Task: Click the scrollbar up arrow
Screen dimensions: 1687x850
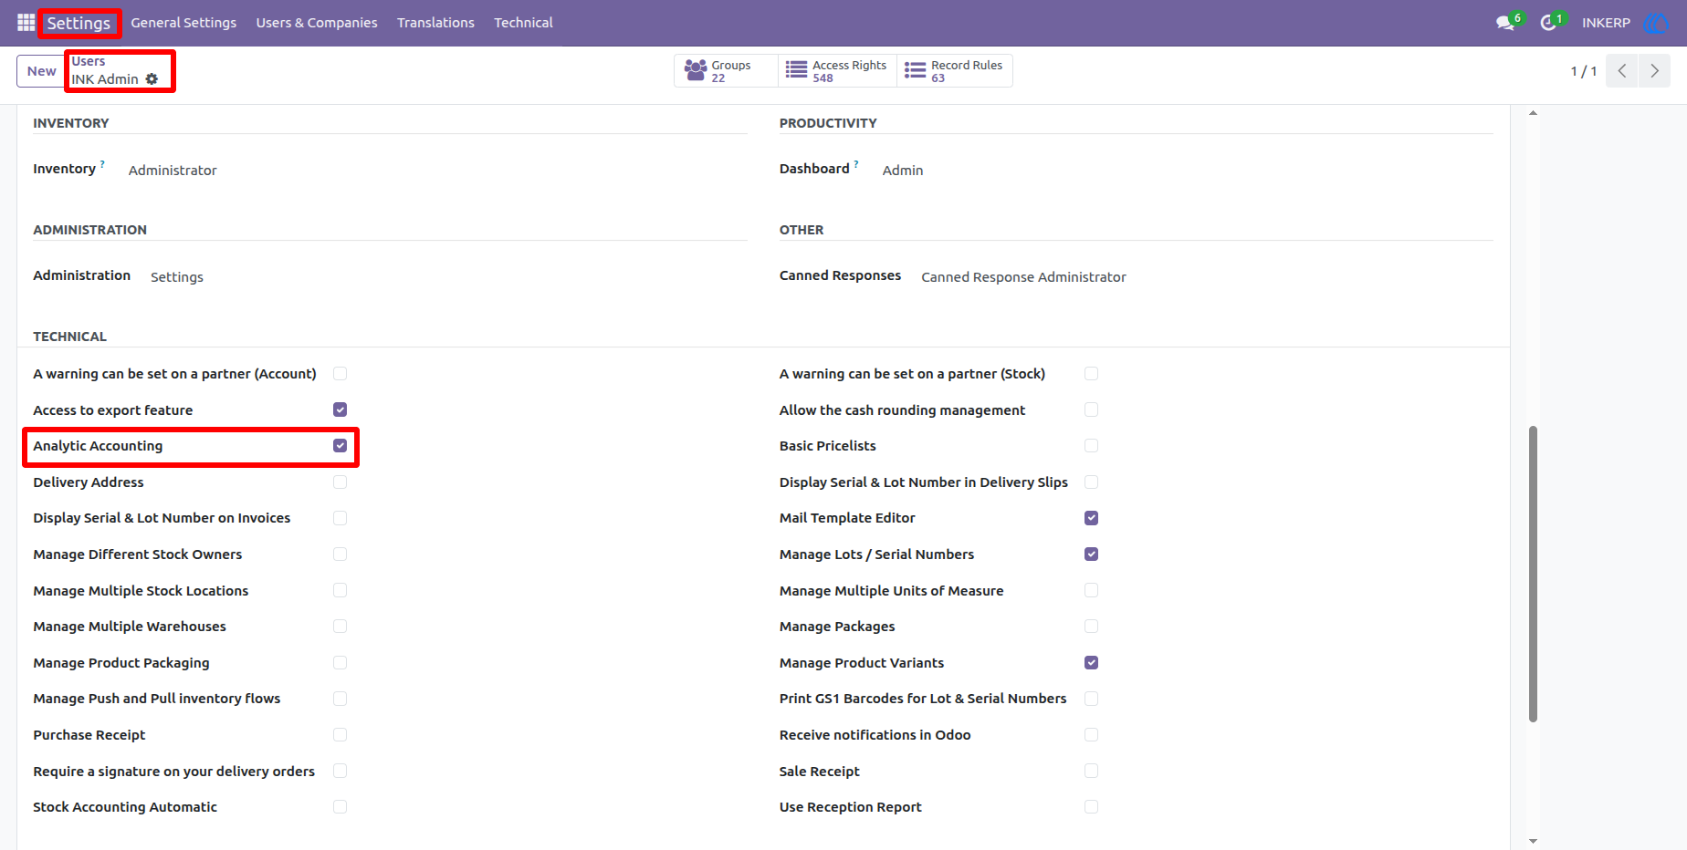Action: pos(1533,113)
